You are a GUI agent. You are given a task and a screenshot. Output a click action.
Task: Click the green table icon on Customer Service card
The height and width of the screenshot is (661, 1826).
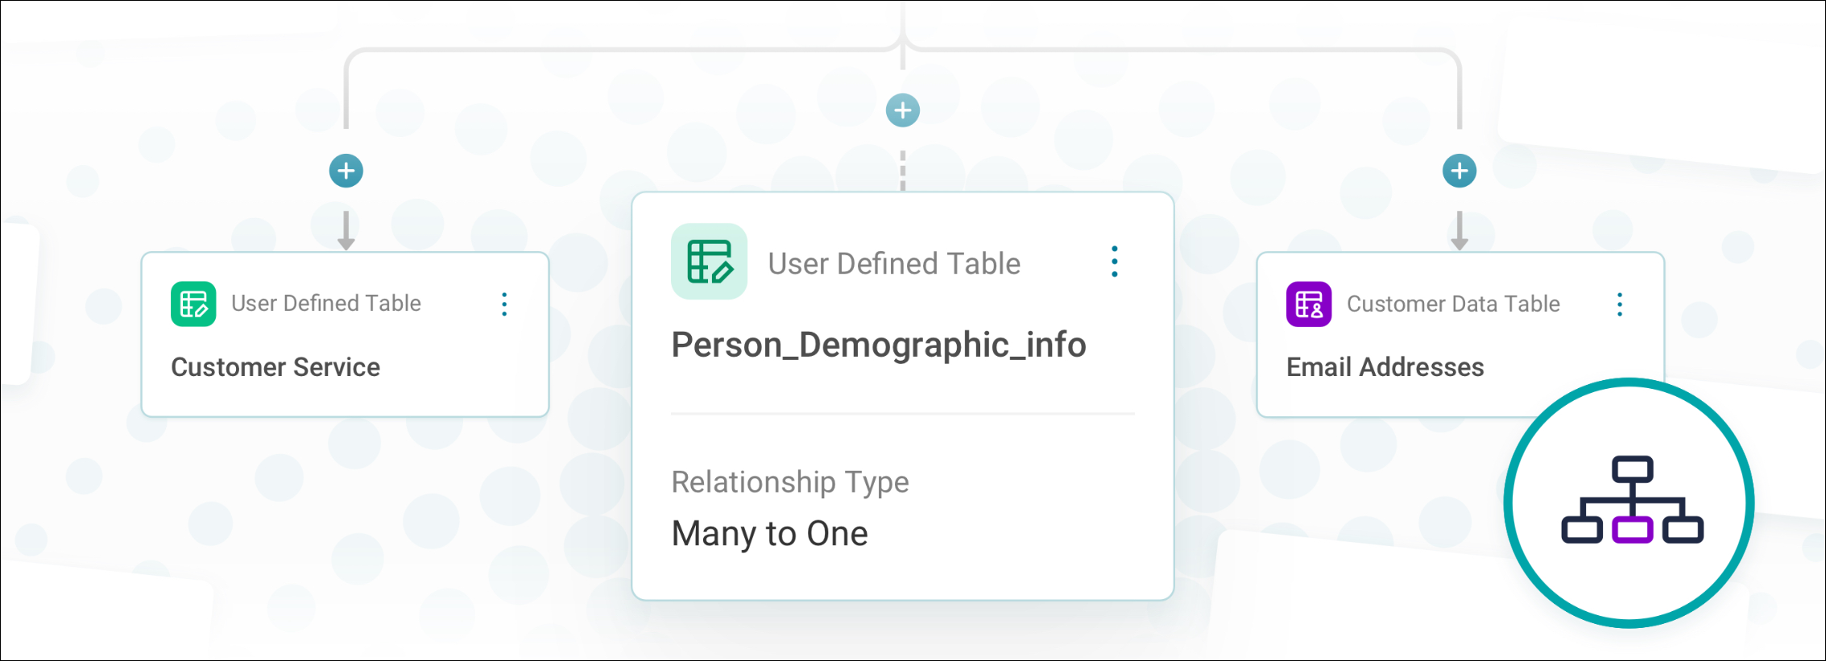(x=193, y=304)
